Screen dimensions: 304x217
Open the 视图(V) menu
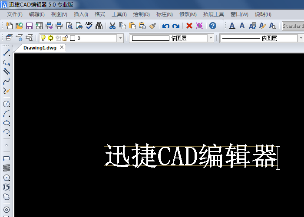(x=59, y=14)
